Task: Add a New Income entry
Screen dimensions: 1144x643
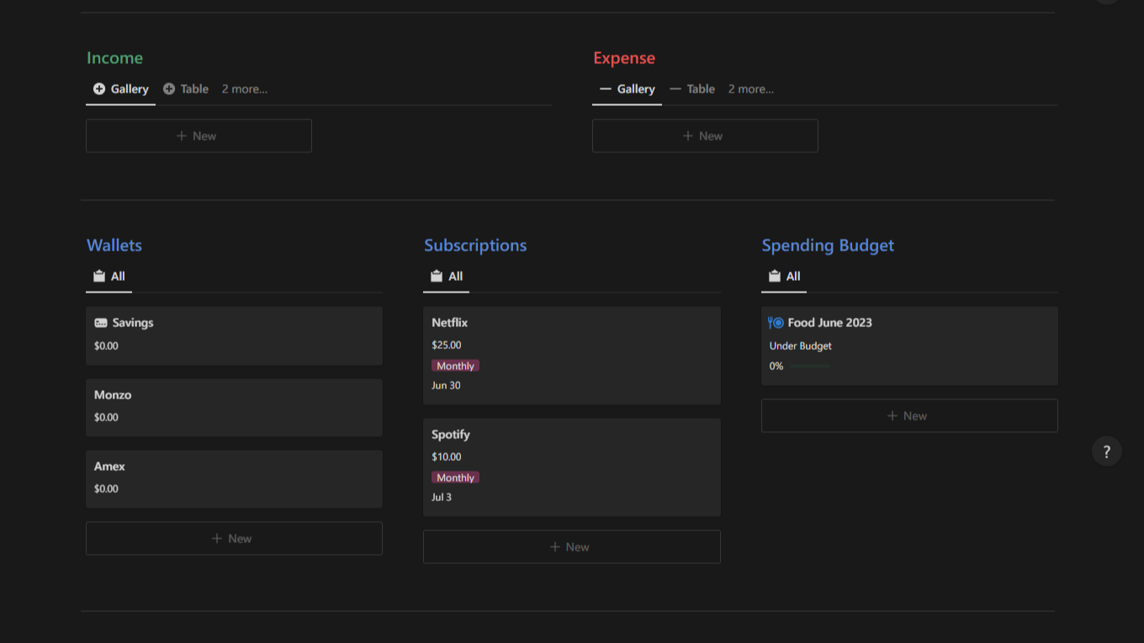Action: tap(199, 135)
